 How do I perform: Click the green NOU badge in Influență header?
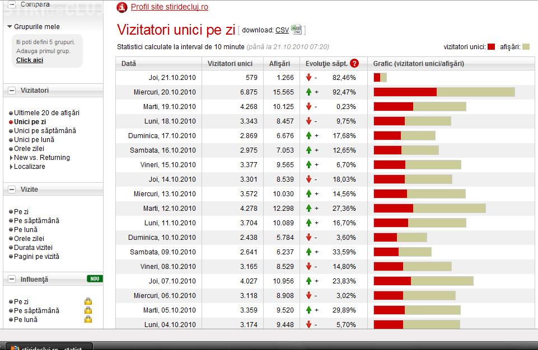pyautogui.click(x=95, y=278)
